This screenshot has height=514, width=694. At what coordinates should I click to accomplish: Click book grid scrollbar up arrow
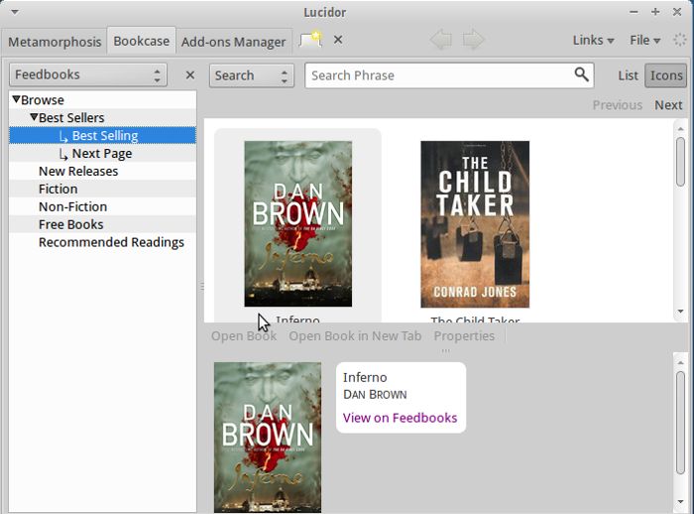point(680,129)
